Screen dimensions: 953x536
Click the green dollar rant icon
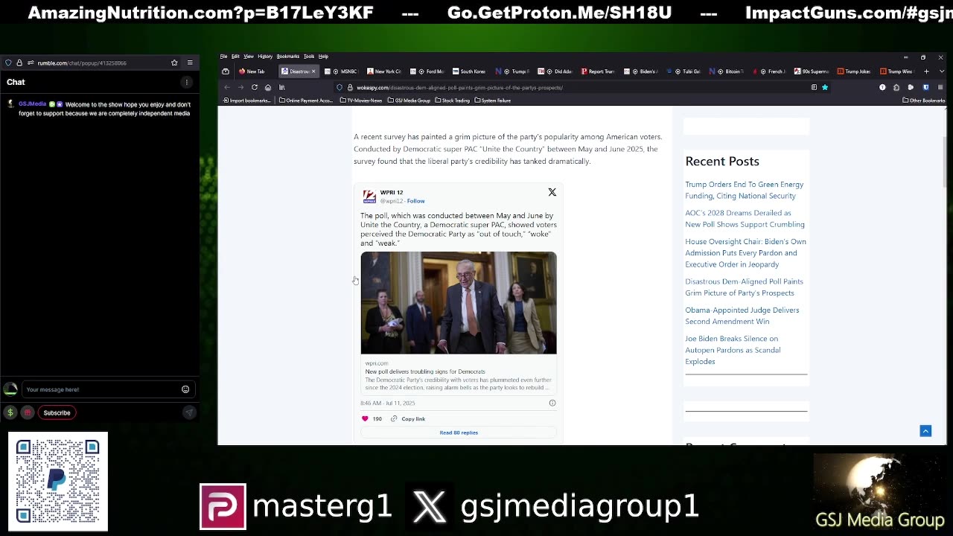pos(10,412)
